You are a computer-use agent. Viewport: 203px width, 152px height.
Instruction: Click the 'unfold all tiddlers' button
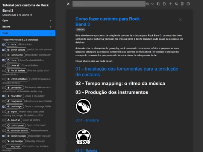pos(17,79)
